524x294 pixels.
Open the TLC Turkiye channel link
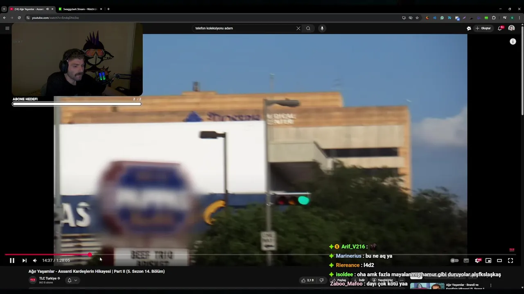pyautogui.click(x=48, y=278)
